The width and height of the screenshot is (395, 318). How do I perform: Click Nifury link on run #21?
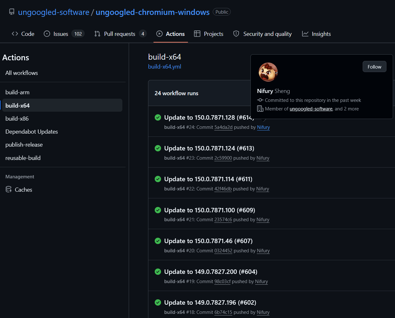(x=263, y=220)
